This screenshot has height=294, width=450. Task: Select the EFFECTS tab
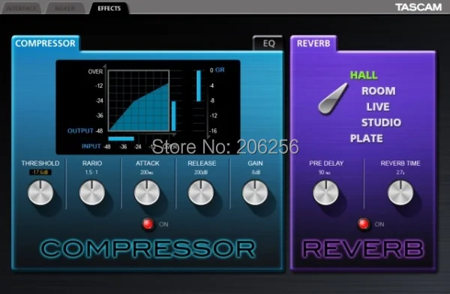tap(109, 8)
